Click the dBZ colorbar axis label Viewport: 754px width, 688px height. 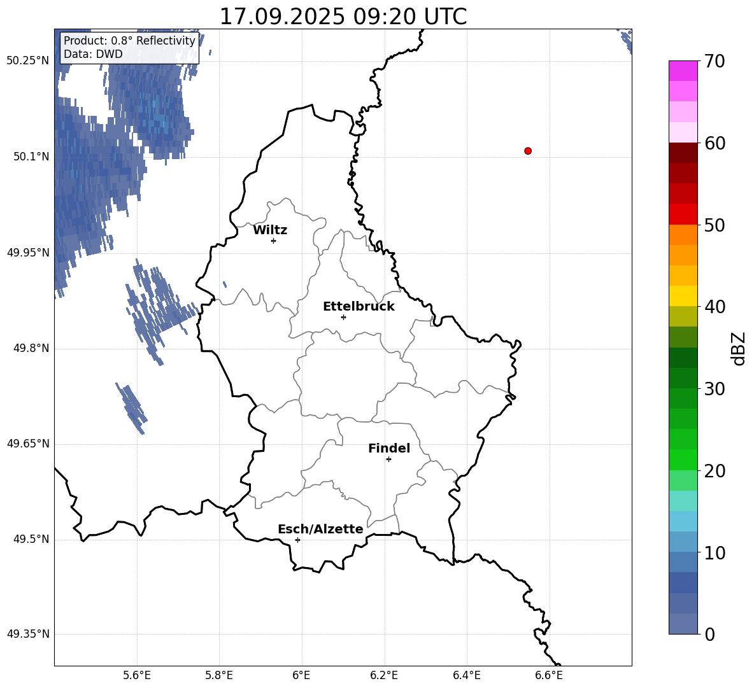[739, 348]
